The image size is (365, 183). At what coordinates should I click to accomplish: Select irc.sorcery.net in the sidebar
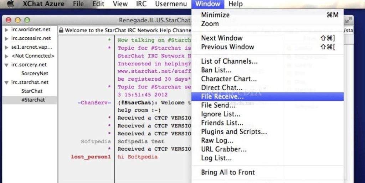point(29,65)
